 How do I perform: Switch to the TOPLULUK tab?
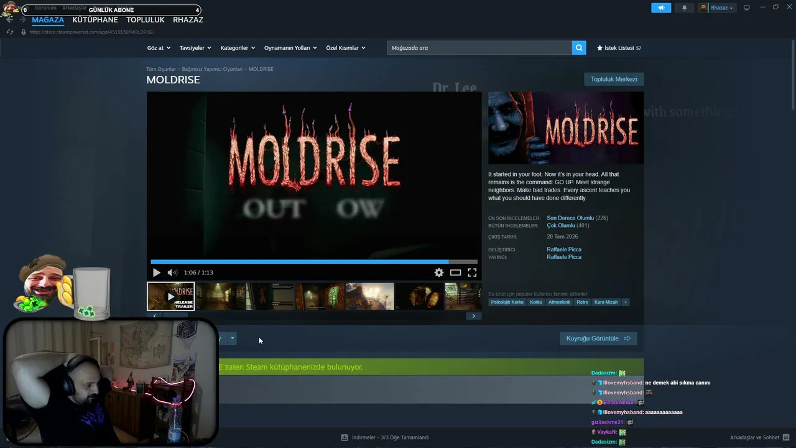pyautogui.click(x=146, y=20)
